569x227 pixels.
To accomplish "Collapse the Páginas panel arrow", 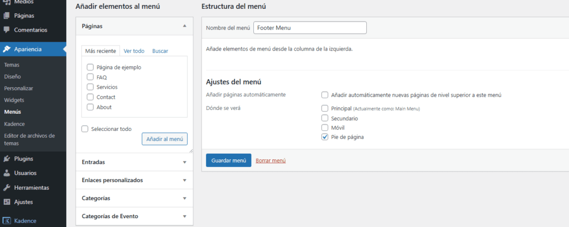I will click(184, 26).
